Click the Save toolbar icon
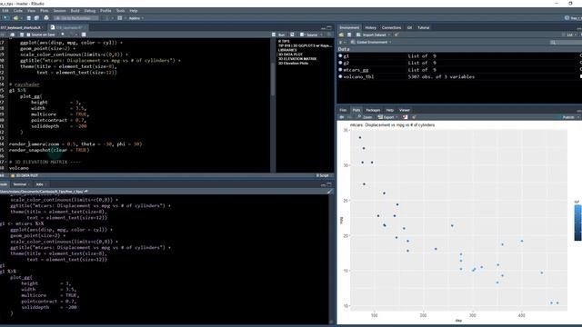The height and width of the screenshot is (327, 582). pos(28,18)
